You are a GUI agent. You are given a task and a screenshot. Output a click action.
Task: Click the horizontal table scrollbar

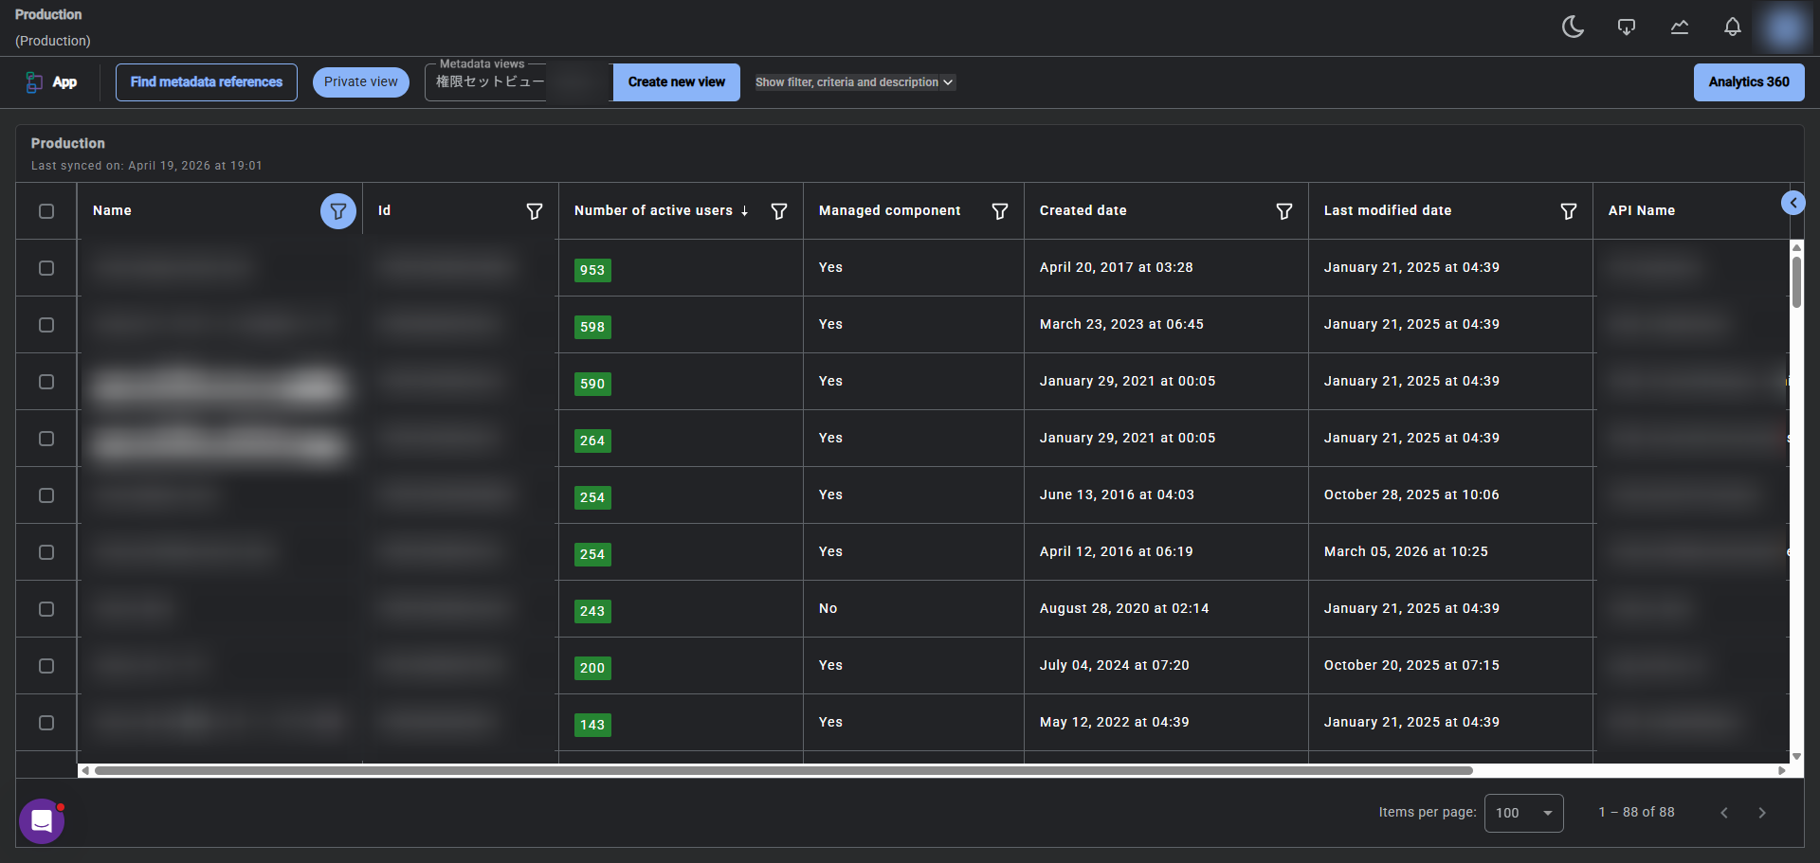(783, 771)
